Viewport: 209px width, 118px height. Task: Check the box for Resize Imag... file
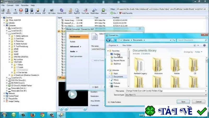(x=59, y=20)
